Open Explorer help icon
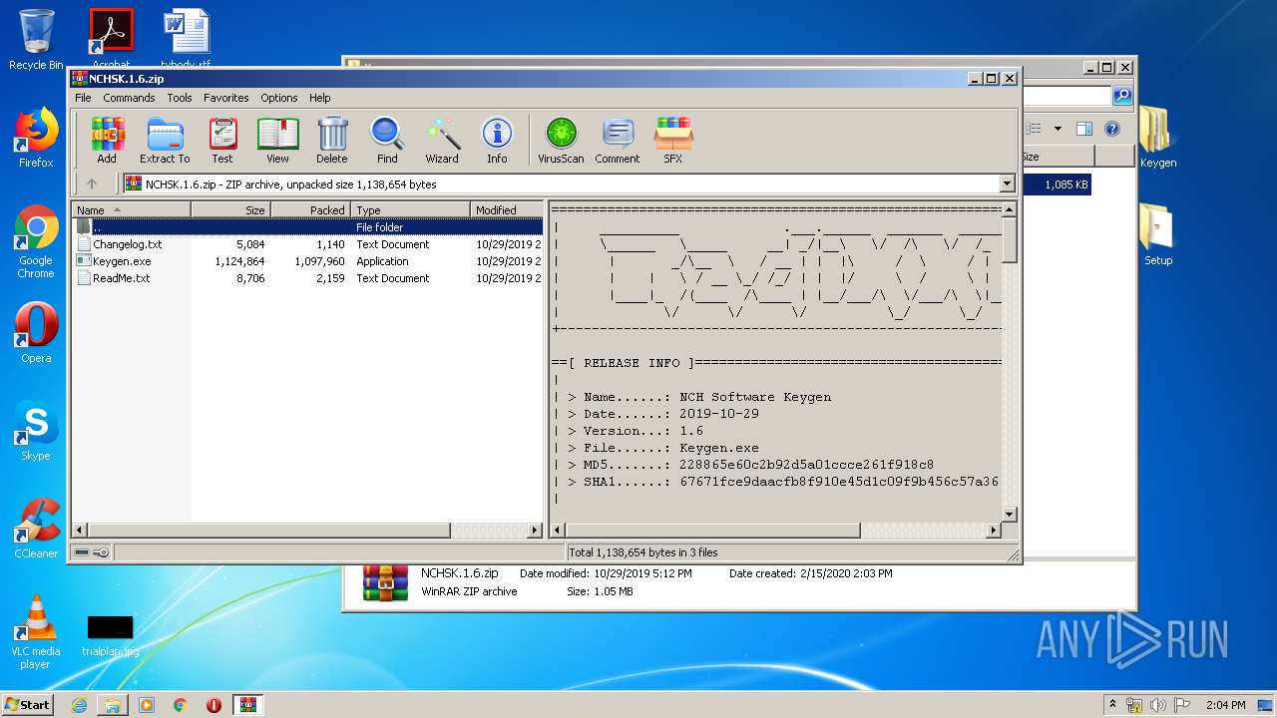The height and width of the screenshot is (718, 1277). point(1112,129)
